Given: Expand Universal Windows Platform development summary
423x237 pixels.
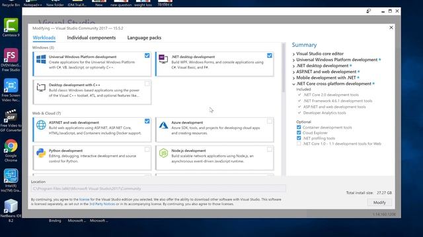Looking at the screenshot, I should click(293, 60).
